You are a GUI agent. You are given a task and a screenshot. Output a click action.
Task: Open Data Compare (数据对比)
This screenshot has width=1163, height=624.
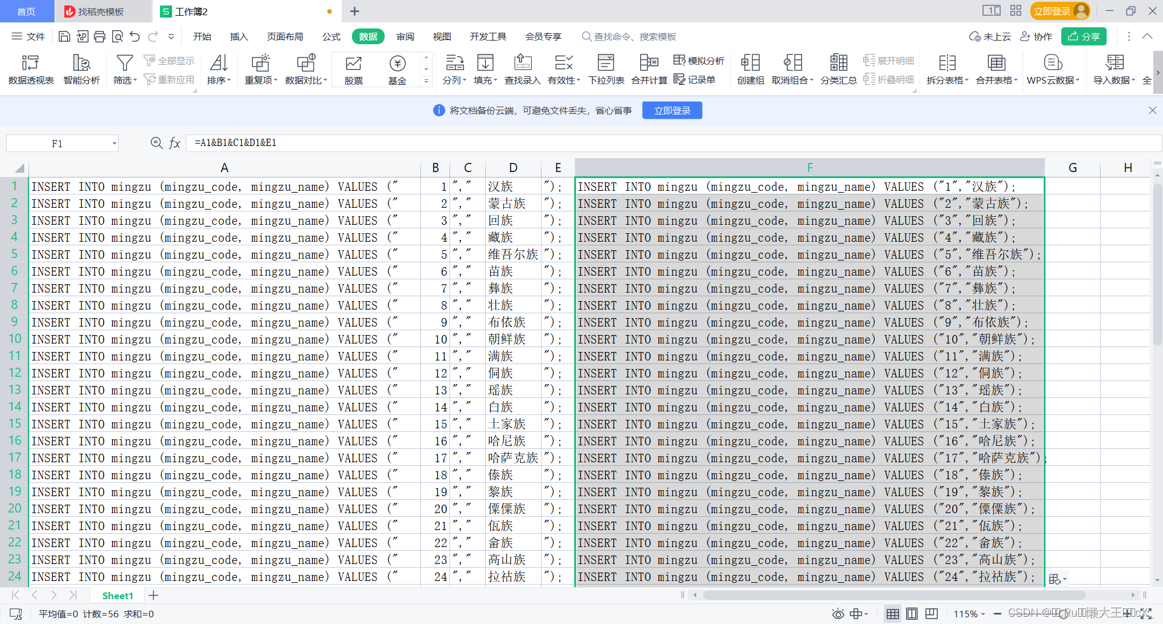(306, 69)
